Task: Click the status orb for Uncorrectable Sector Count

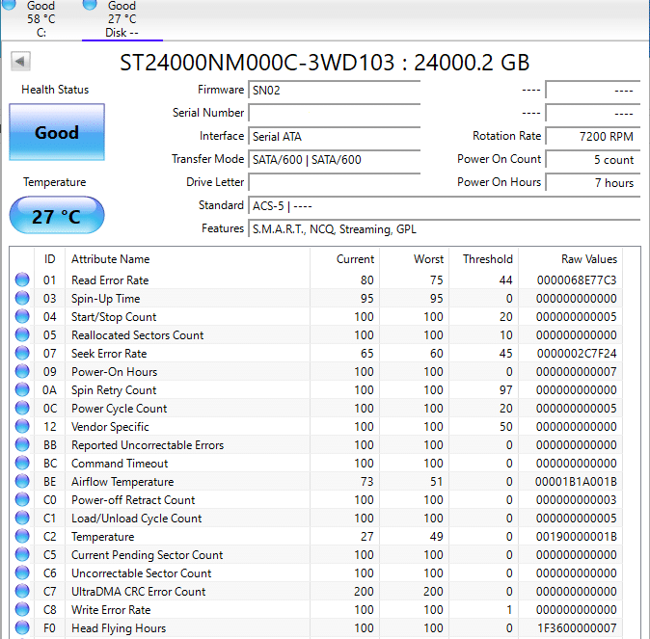Action: click(x=22, y=572)
